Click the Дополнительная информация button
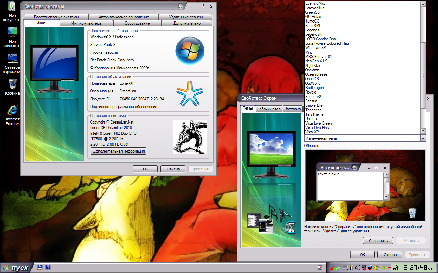 (x=118, y=151)
